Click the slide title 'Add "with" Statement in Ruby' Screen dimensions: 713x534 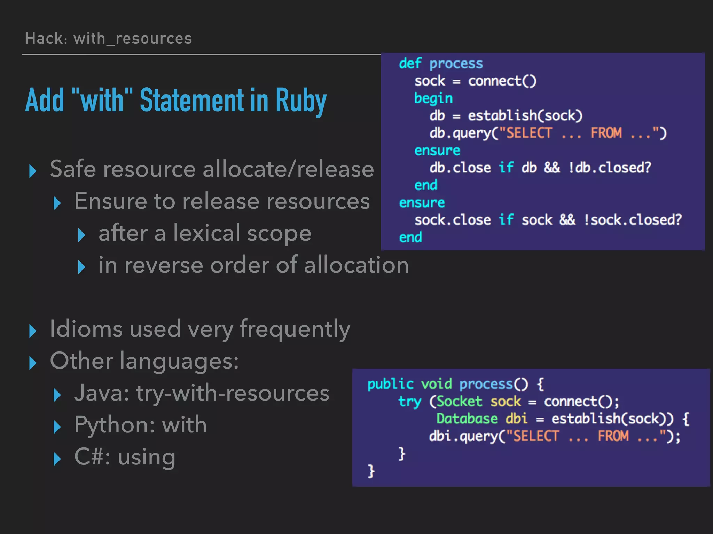click(x=176, y=100)
